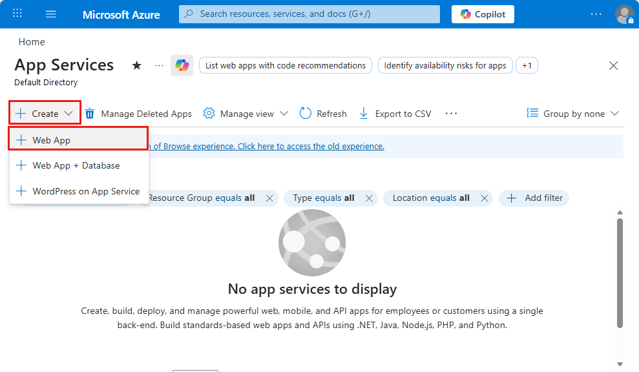639x372 pixels.
Task: Remove the Location equals all filter
Action: click(x=484, y=198)
